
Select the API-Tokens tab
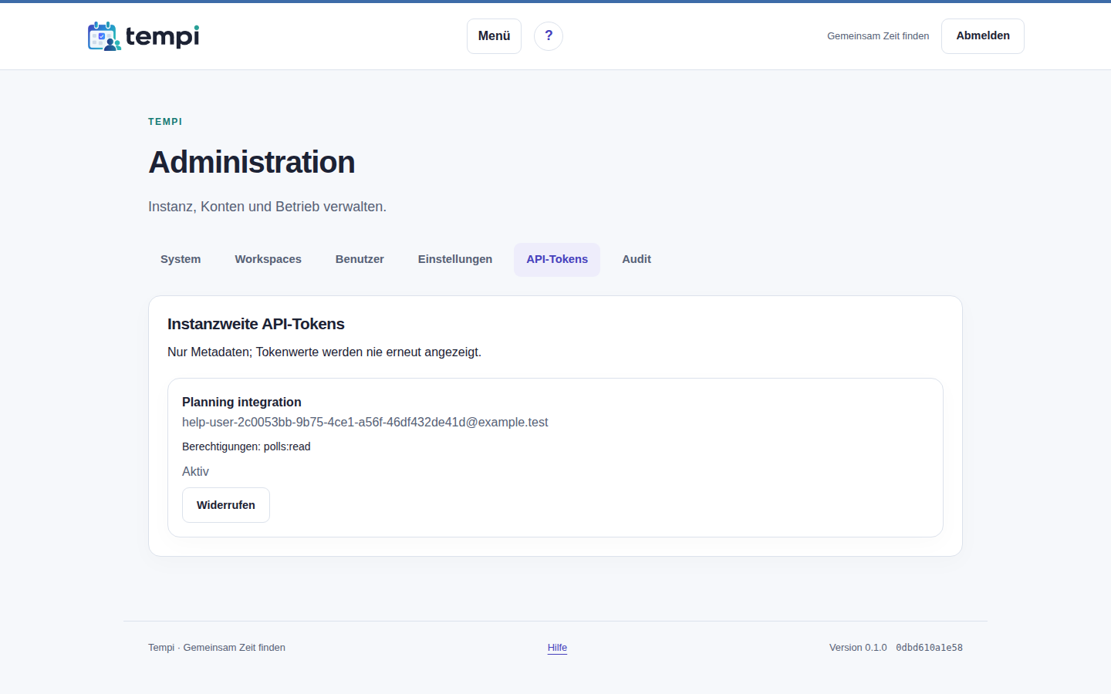tap(557, 260)
